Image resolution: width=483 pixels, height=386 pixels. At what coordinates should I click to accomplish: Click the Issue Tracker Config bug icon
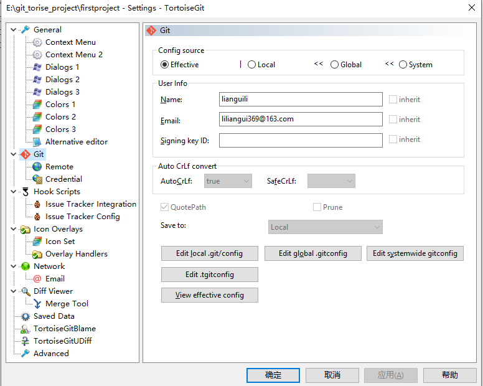(x=37, y=217)
